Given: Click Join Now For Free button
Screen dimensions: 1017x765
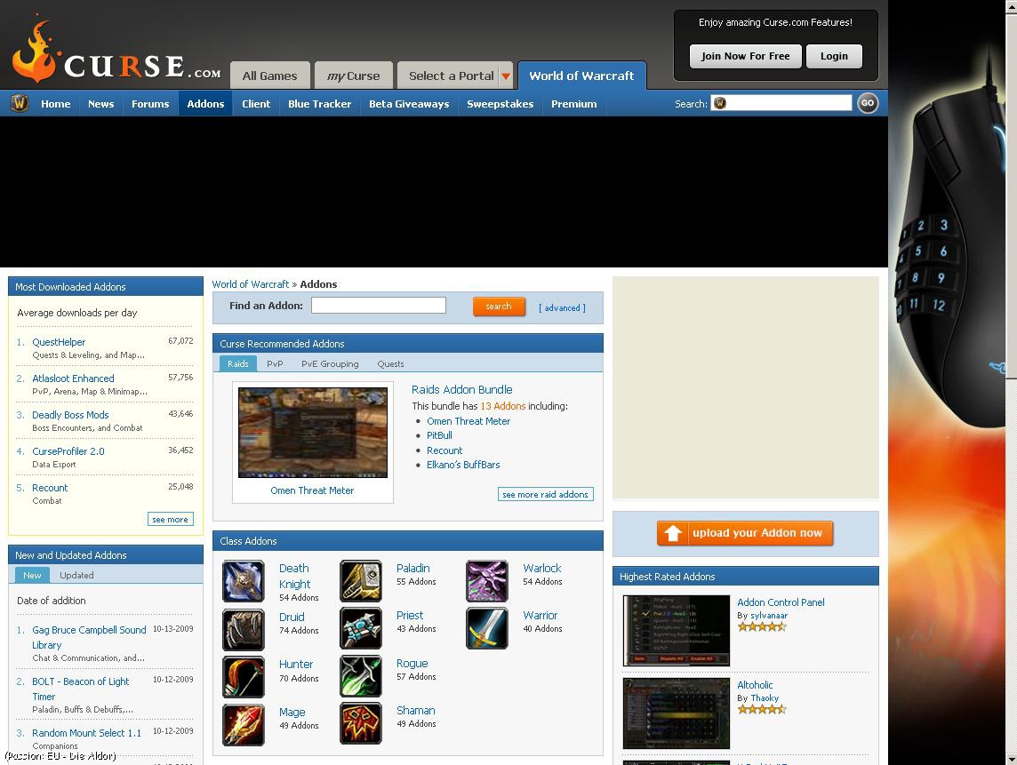Looking at the screenshot, I should (745, 56).
